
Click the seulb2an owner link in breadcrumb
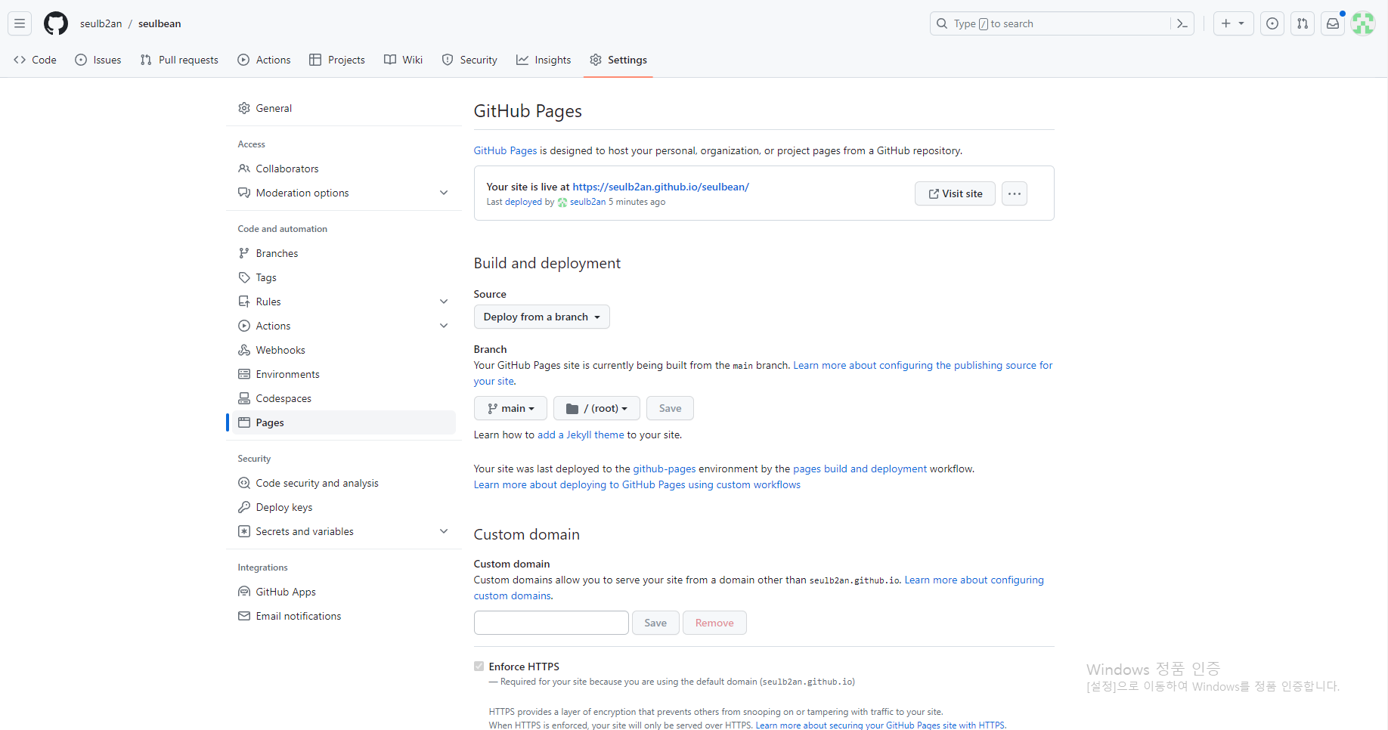pos(101,23)
